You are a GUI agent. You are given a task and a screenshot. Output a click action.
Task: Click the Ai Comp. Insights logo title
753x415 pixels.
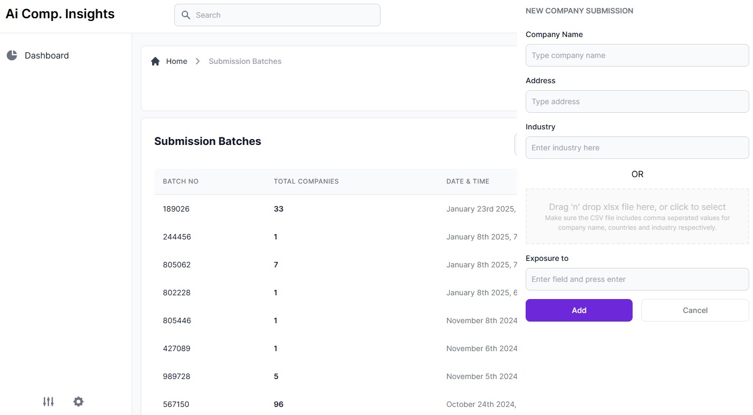click(60, 14)
